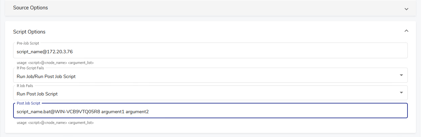Click the If Job Fails field label
Screen dimensions: 424x137
[x=26, y=86]
